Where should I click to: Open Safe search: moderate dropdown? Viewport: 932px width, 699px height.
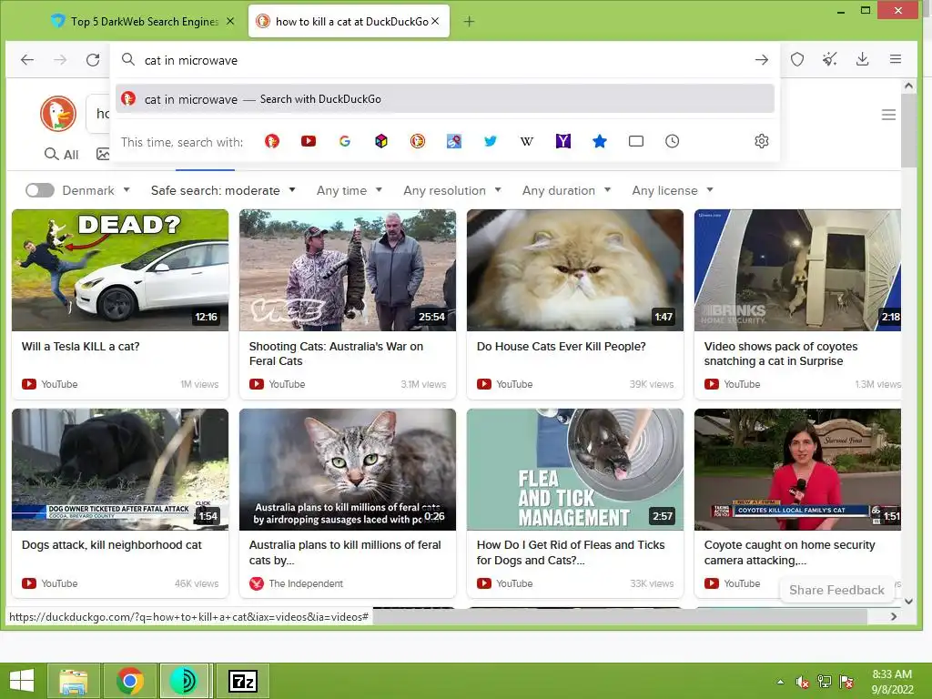(223, 190)
